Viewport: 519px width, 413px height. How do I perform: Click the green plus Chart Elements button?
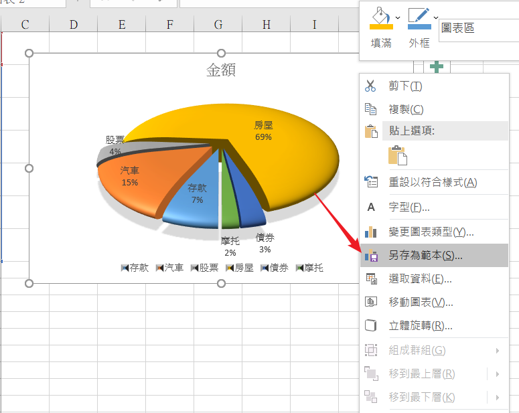tap(437, 67)
